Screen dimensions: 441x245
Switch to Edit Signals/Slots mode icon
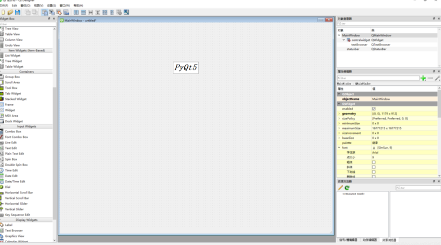coord(52,12)
